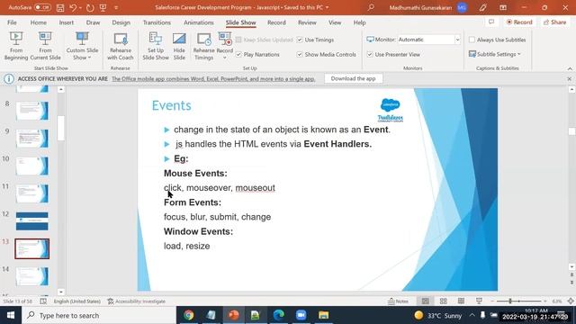The width and height of the screenshot is (576, 324).
Task: Open the Office mobile app info link
Action: click(x=213, y=78)
